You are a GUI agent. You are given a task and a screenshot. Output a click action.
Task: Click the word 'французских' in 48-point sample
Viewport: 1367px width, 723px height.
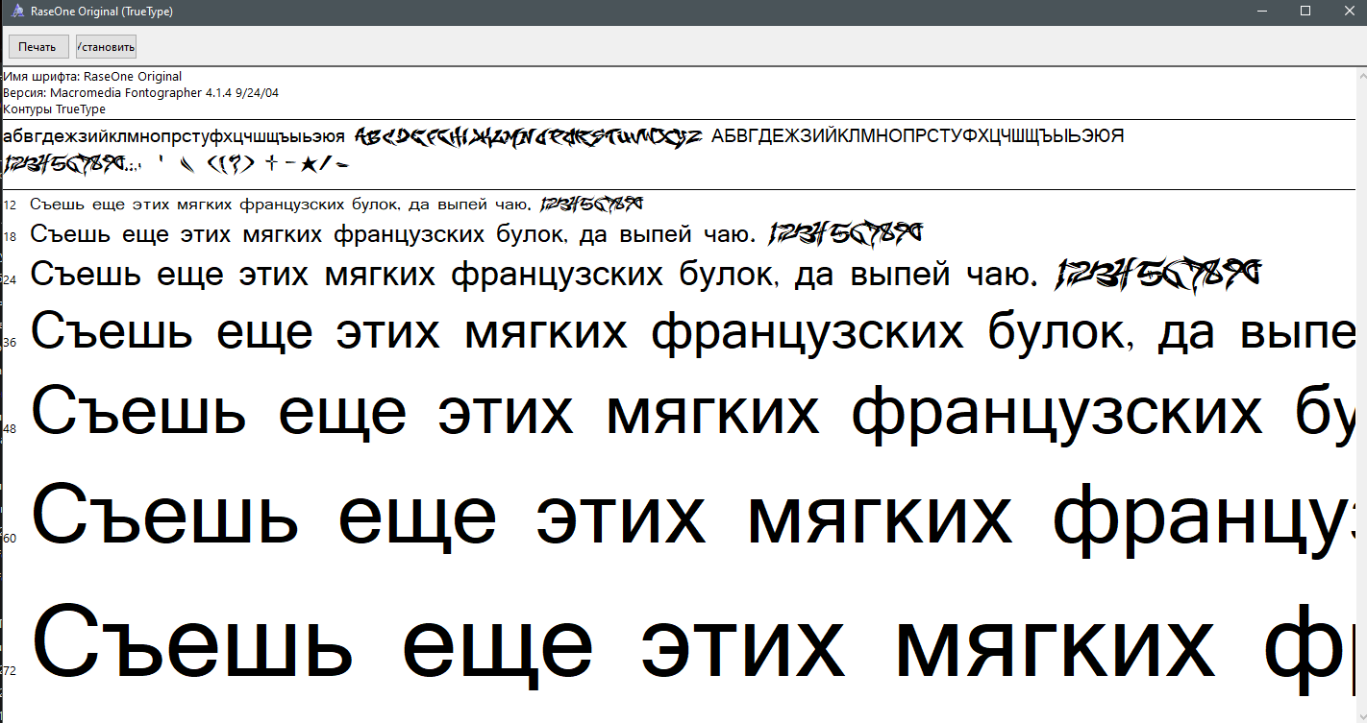(x=1056, y=413)
